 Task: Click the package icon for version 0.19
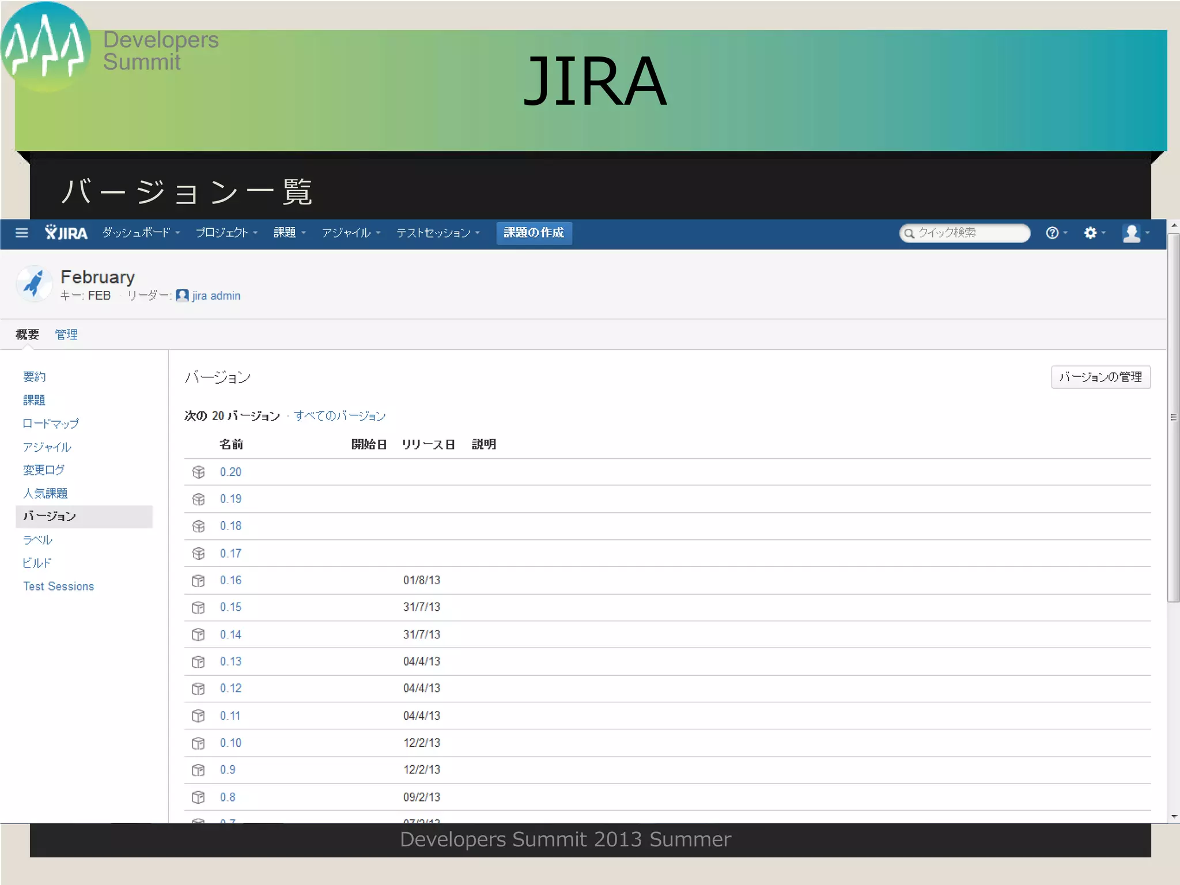pyautogui.click(x=198, y=500)
